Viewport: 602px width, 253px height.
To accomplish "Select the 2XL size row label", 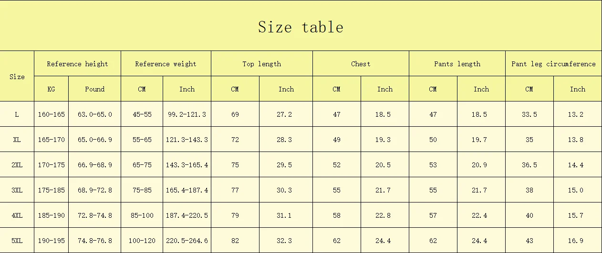I will (17, 165).
